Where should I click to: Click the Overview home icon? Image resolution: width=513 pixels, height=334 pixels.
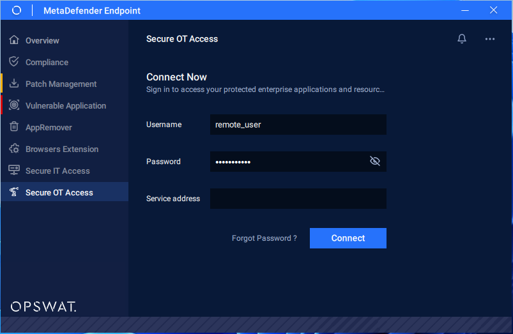(14, 40)
